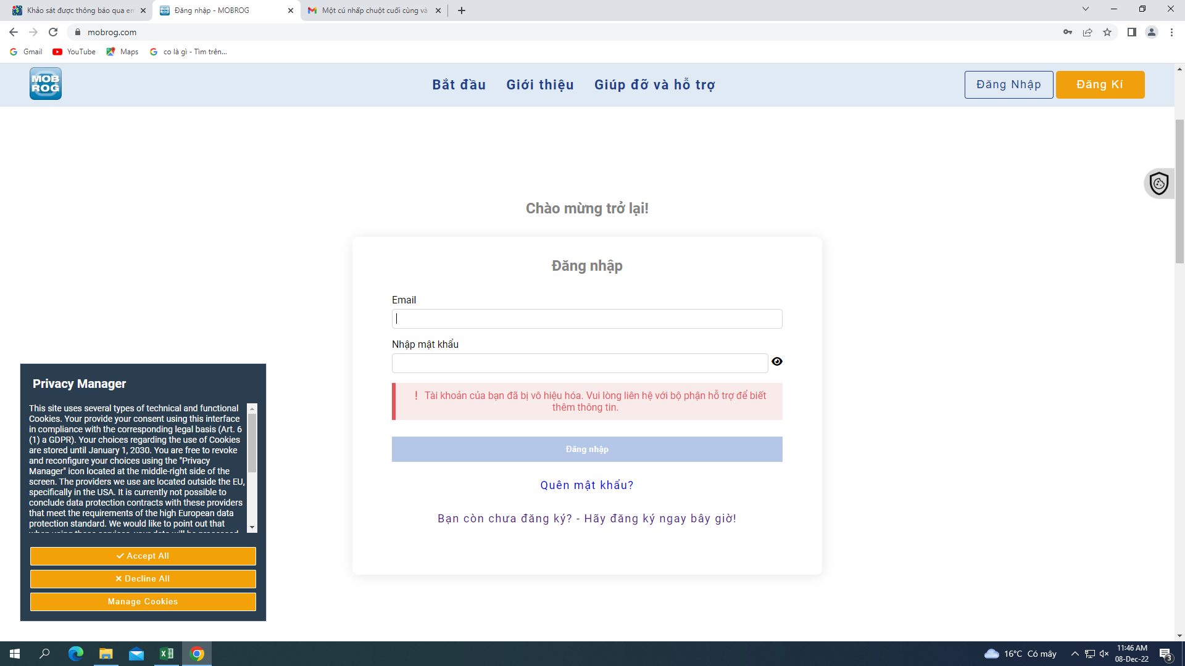Open Chrome three-dot menu
The height and width of the screenshot is (666, 1185).
[x=1171, y=32]
